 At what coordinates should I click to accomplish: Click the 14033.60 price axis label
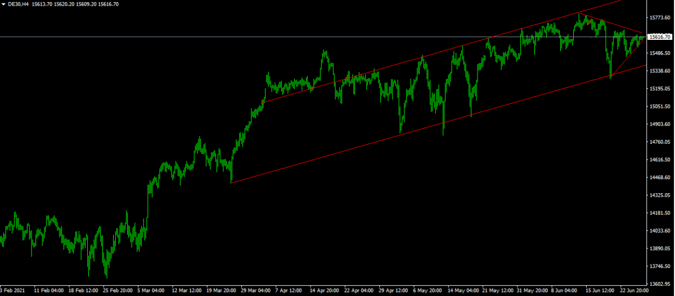coord(660,231)
